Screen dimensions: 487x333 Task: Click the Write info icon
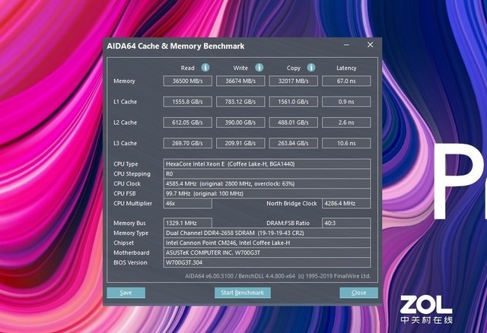(259, 68)
